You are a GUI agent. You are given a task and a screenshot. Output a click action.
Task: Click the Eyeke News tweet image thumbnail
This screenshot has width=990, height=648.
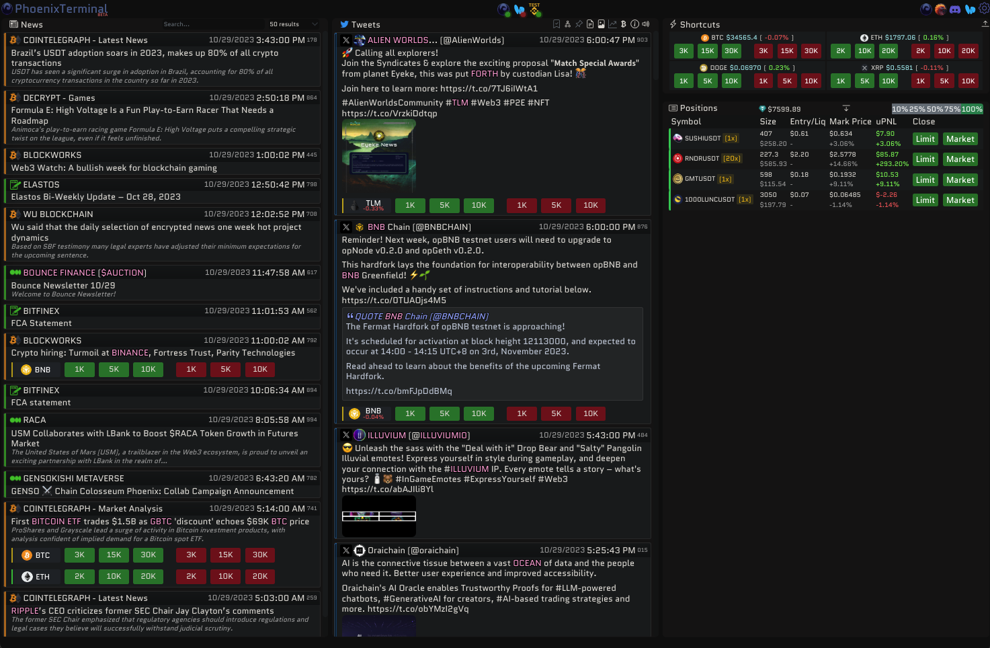(x=378, y=155)
